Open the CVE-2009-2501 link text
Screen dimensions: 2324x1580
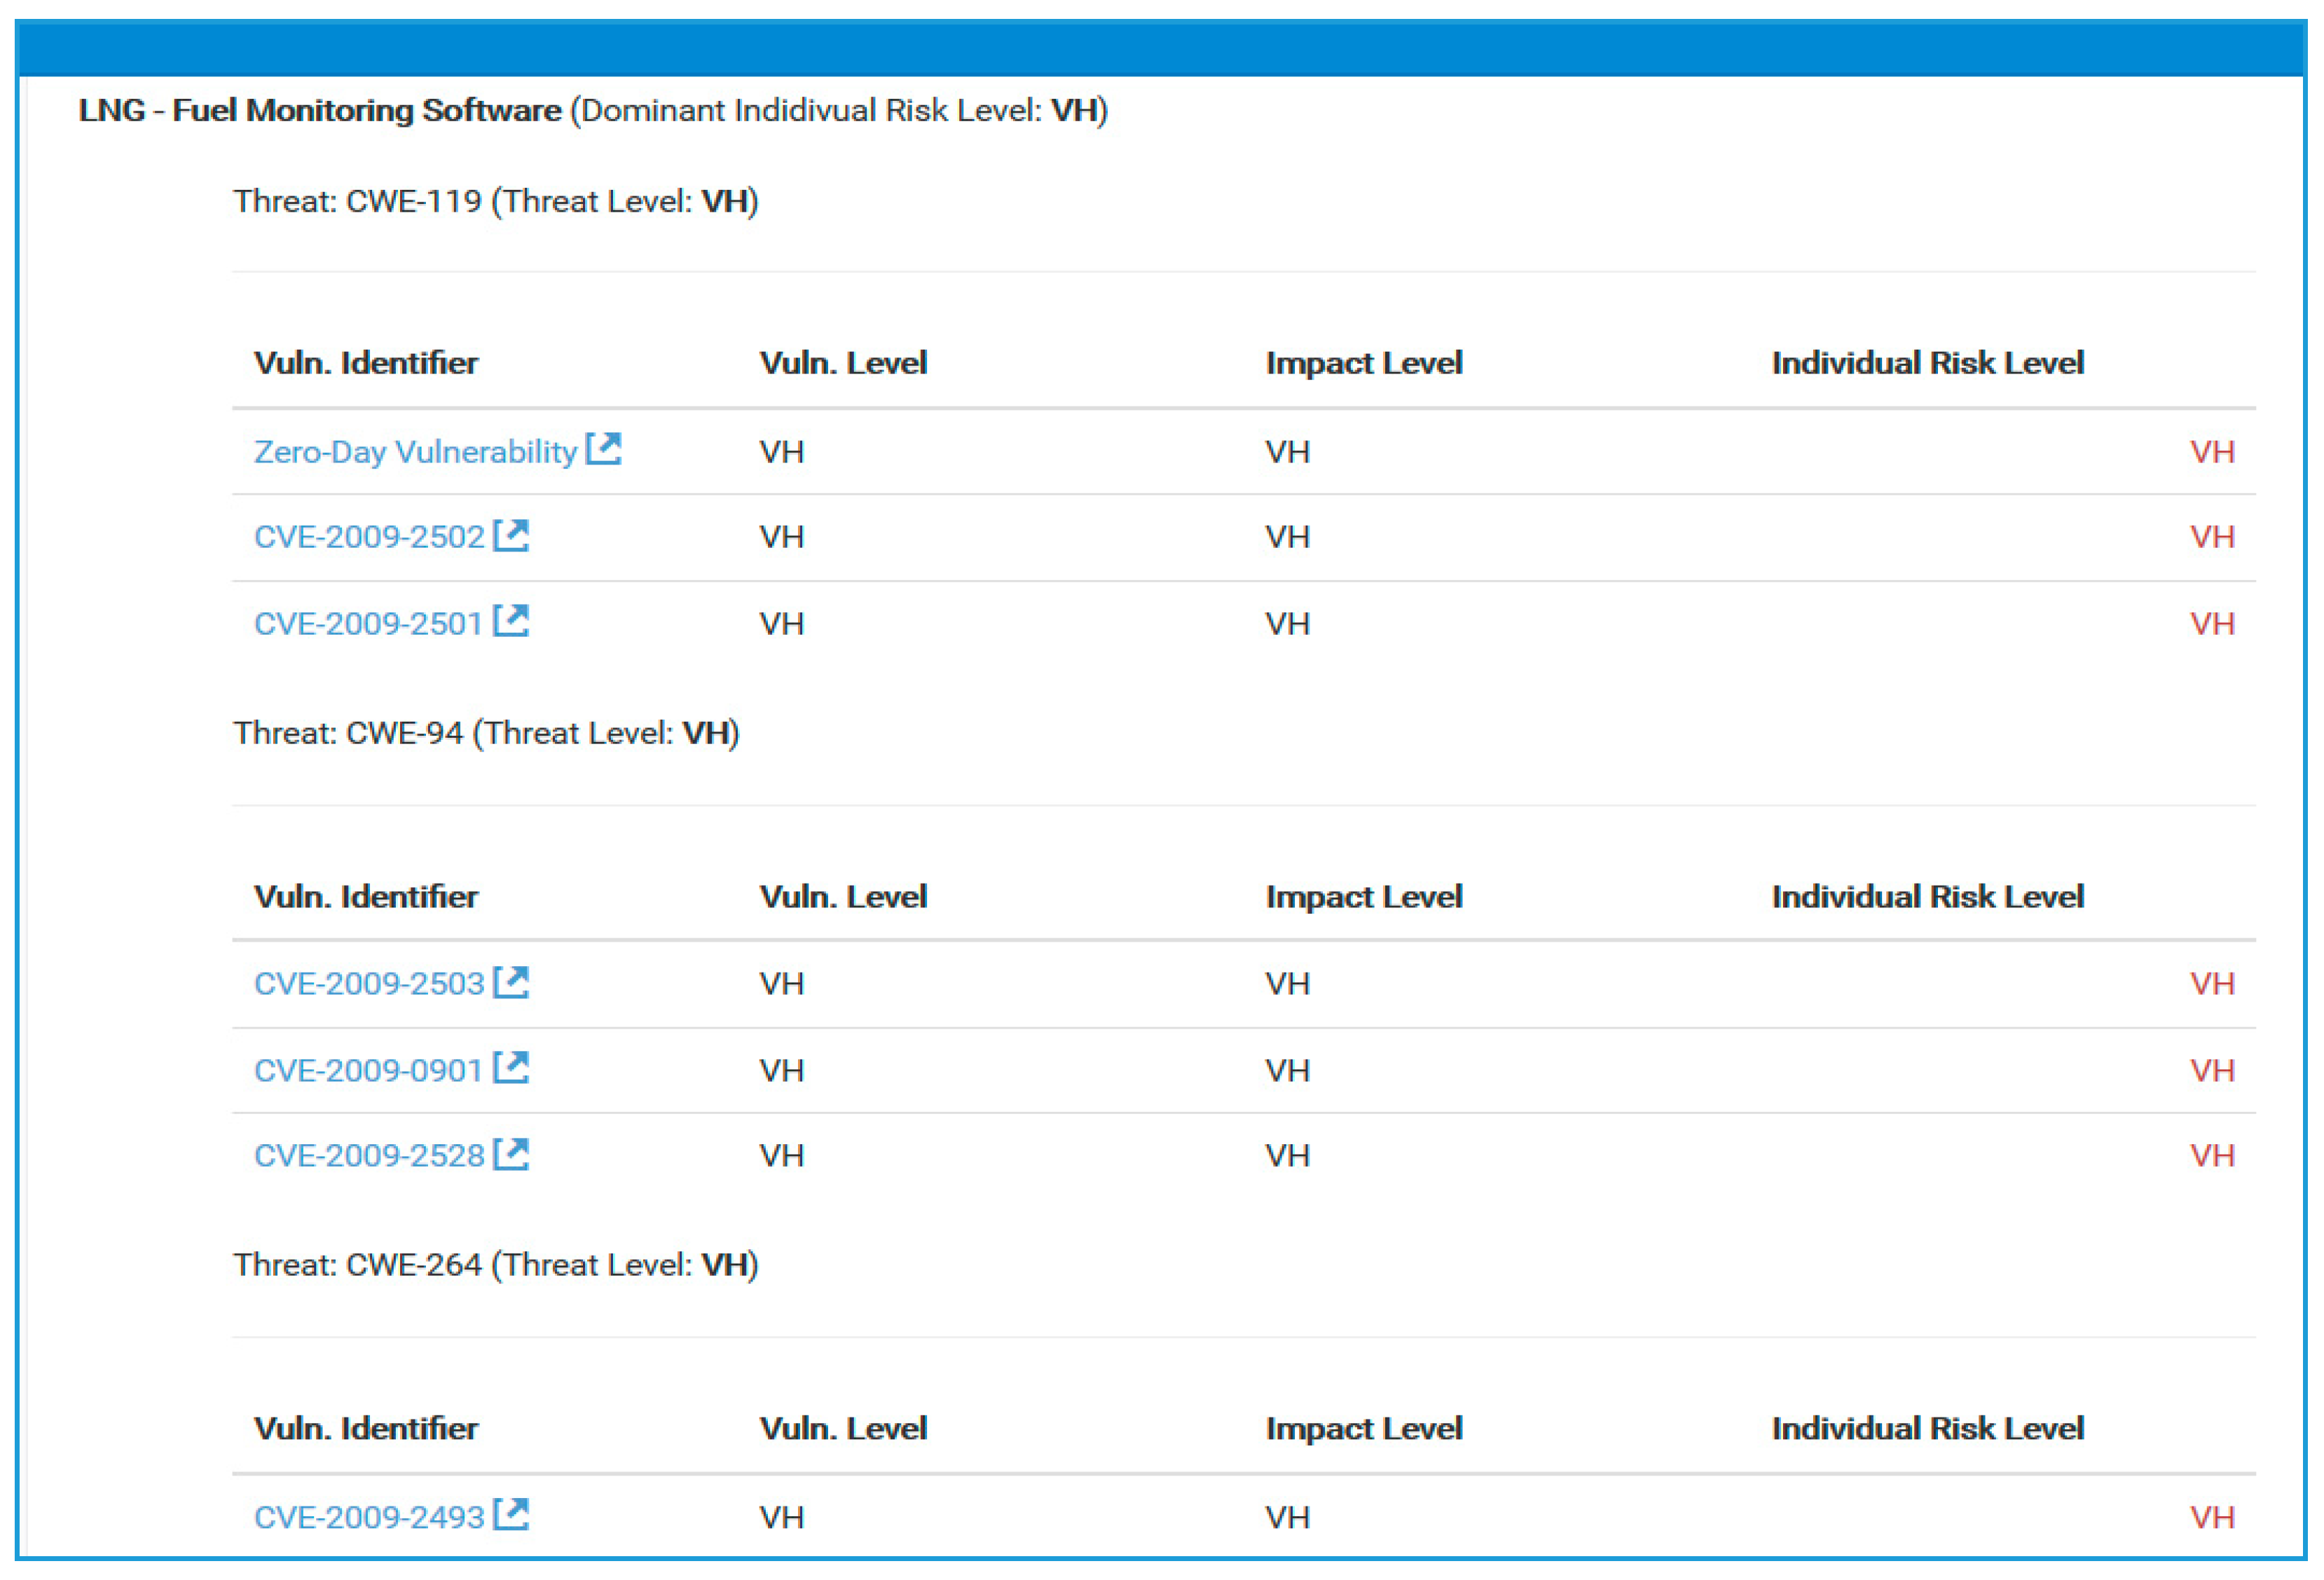tap(368, 624)
